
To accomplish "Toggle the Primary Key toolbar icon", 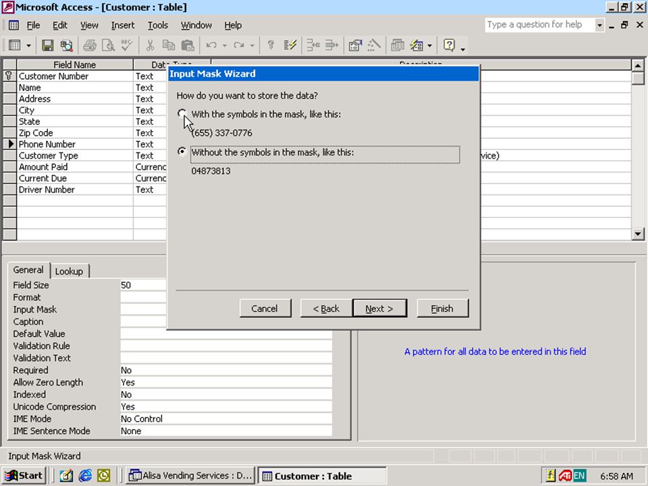I will (271, 45).
